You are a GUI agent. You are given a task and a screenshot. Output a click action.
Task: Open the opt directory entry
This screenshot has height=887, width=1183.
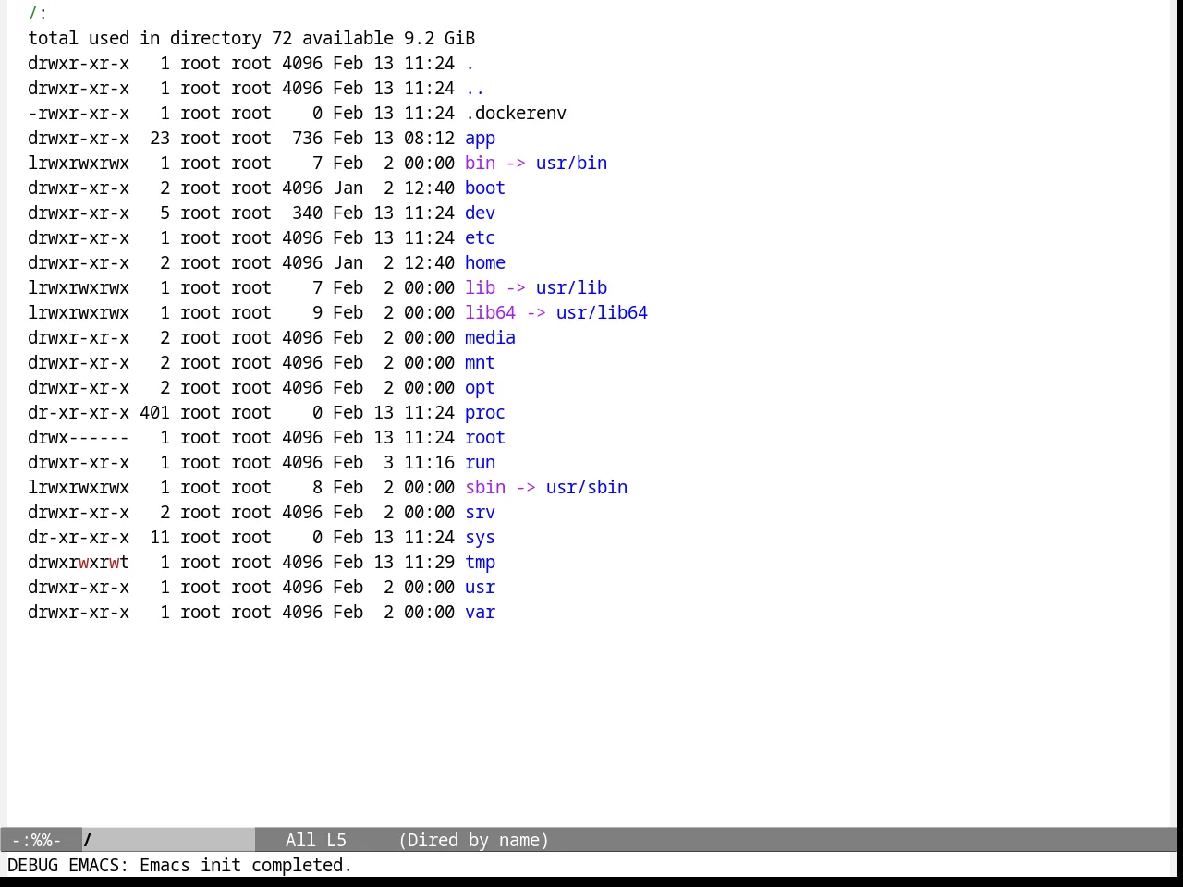tap(480, 387)
